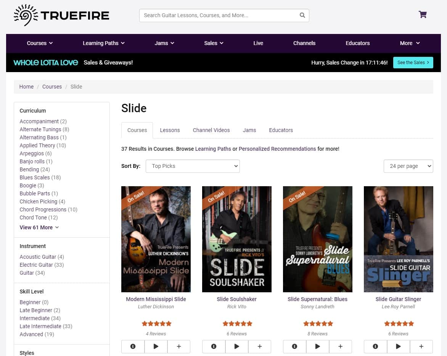Open the Channels navigation item
Viewport: 447px width, 356px height.
(304, 43)
